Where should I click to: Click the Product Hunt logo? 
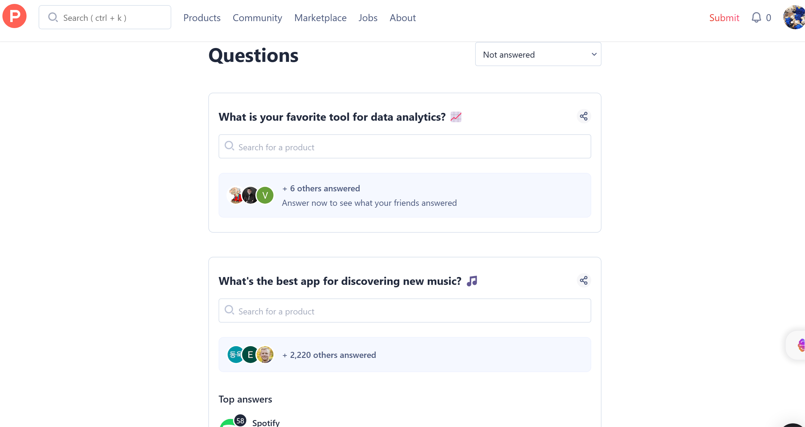pos(14,16)
